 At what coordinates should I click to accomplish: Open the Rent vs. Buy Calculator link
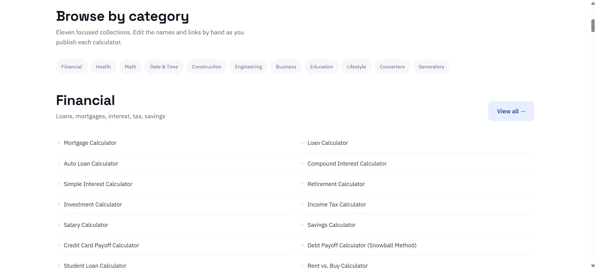[x=337, y=266]
